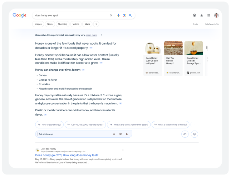Show more search filter tabs chevron

pyautogui.click(x=96, y=24)
